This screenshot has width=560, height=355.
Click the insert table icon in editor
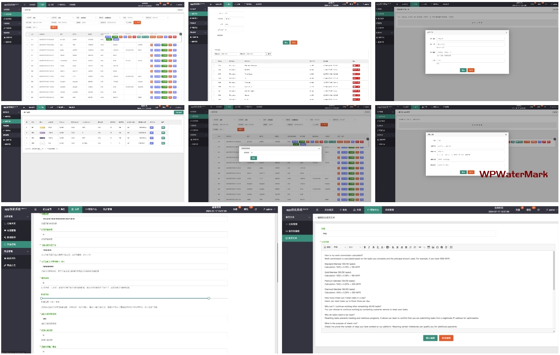click(428, 247)
